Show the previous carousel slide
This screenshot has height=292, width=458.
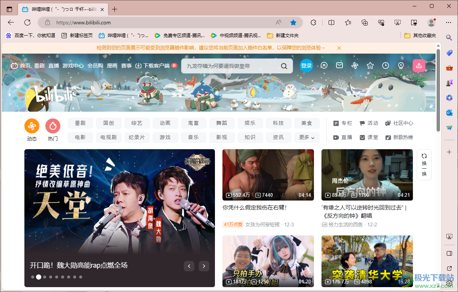pyautogui.click(x=189, y=266)
